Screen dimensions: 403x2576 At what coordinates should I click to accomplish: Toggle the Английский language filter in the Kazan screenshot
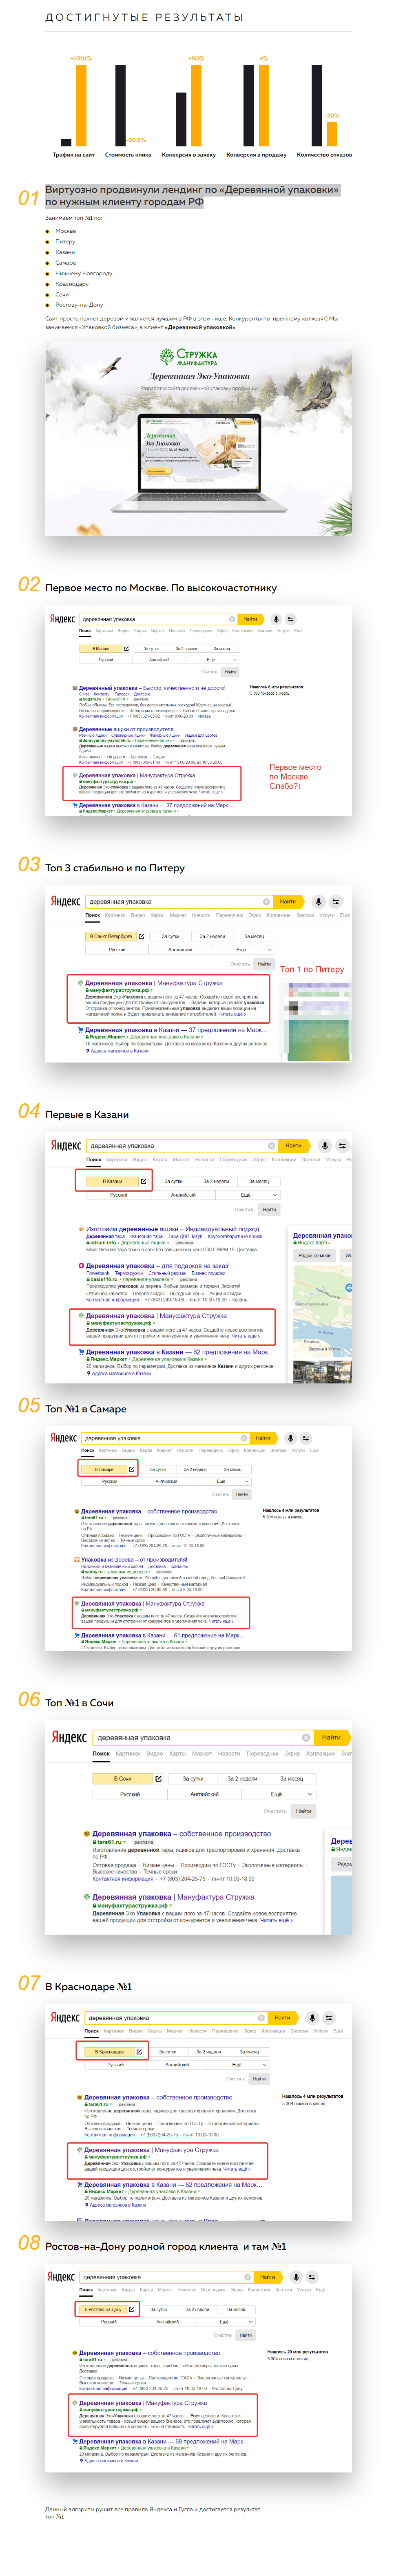183,1195
